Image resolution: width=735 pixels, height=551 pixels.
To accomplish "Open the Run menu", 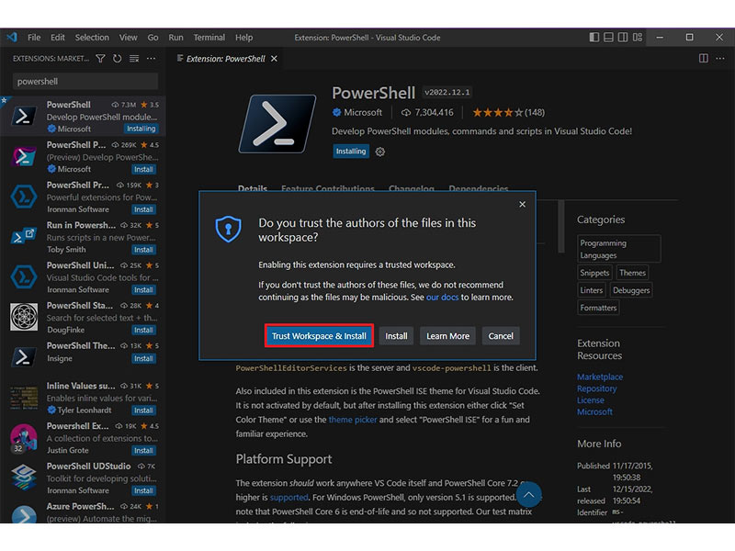I will tap(175, 38).
